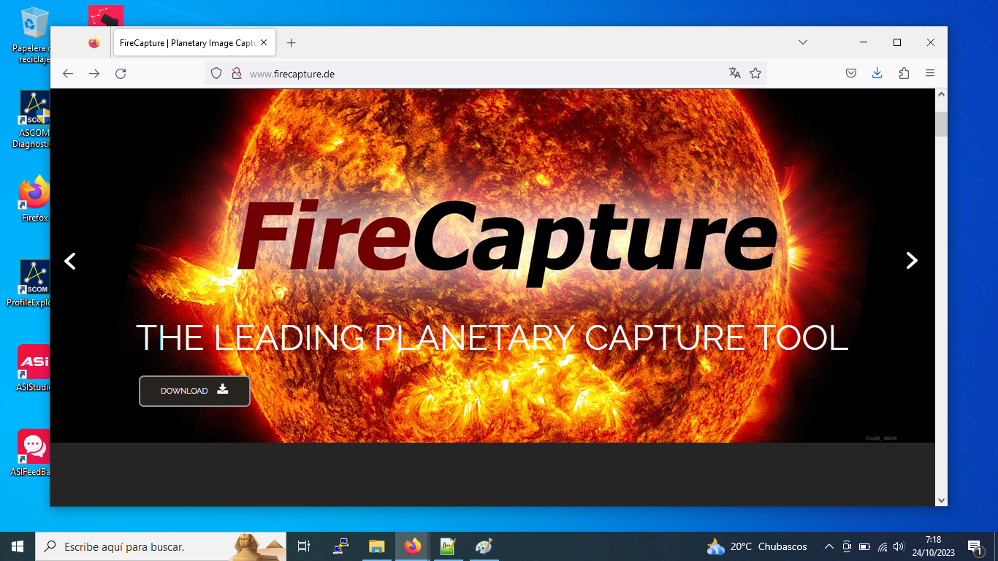Click the DOWNLOAD button on the page
Viewport: 998px width, 561px height.
click(194, 391)
